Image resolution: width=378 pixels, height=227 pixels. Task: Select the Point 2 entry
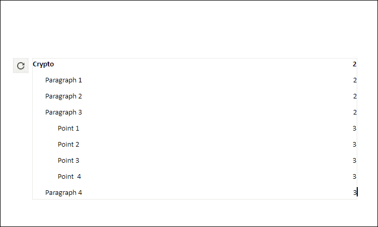[x=69, y=145]
